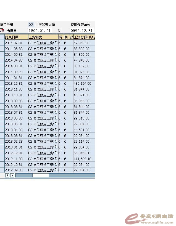Screen dimensions: 176x226
Task: Open the detail icon in the 2013.08.31 row
Action: click(56, 106)
